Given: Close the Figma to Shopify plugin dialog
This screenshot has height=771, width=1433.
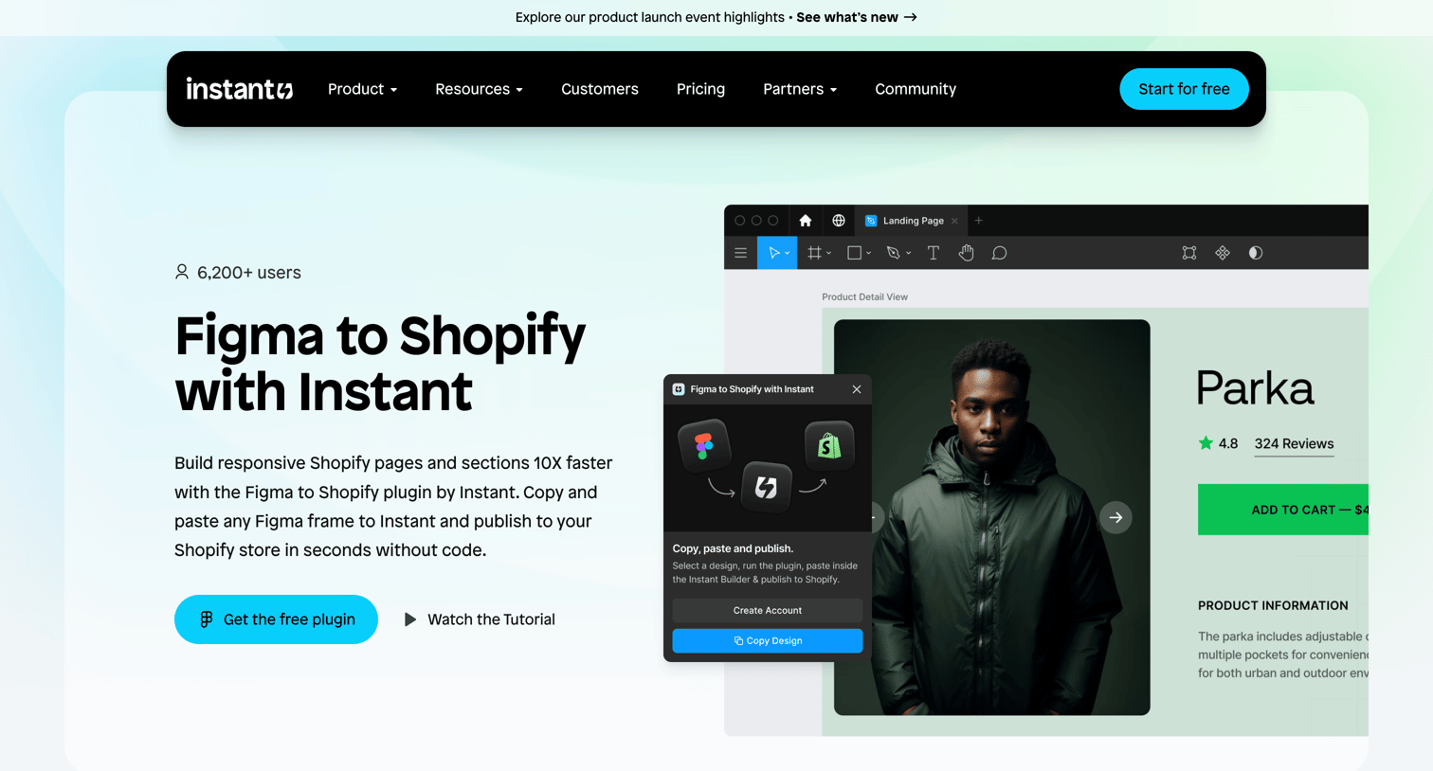Looking at the screenshot, I should pyautogui.click(x=857, y=389).
